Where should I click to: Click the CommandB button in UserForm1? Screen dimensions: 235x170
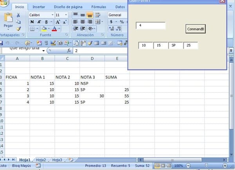pos(195,29)
